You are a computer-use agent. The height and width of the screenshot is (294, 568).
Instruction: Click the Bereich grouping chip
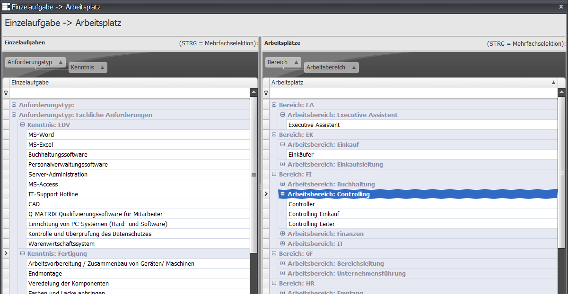click(x=283, y=62)
